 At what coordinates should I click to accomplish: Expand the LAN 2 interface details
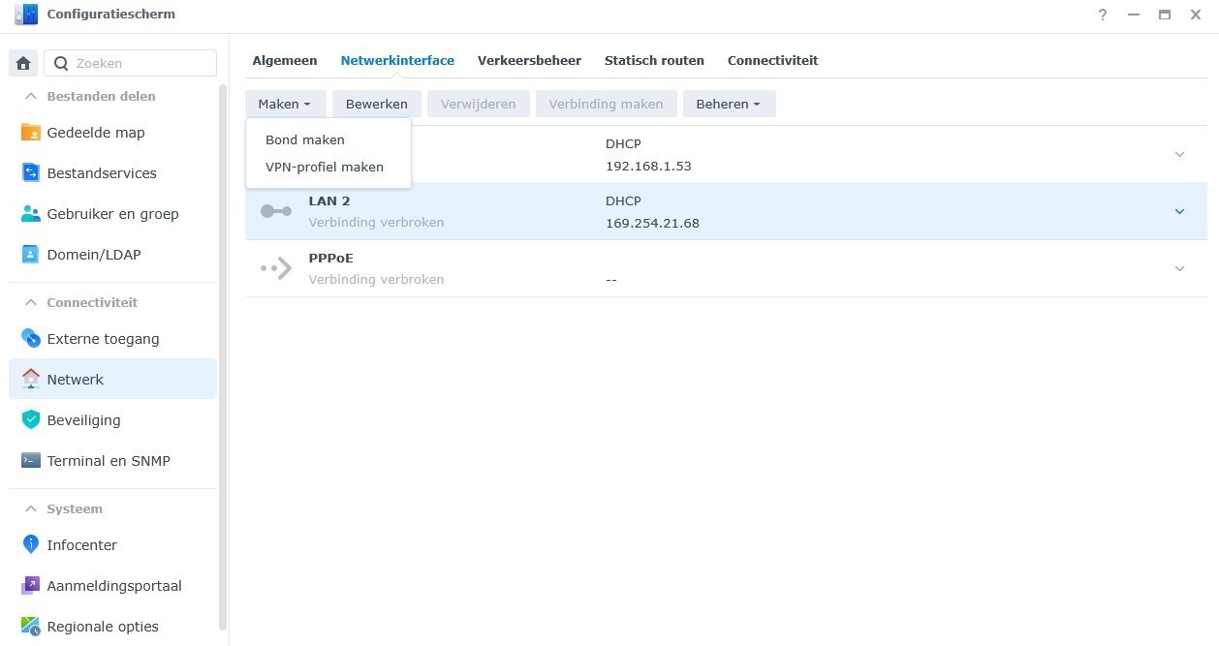1179,211
